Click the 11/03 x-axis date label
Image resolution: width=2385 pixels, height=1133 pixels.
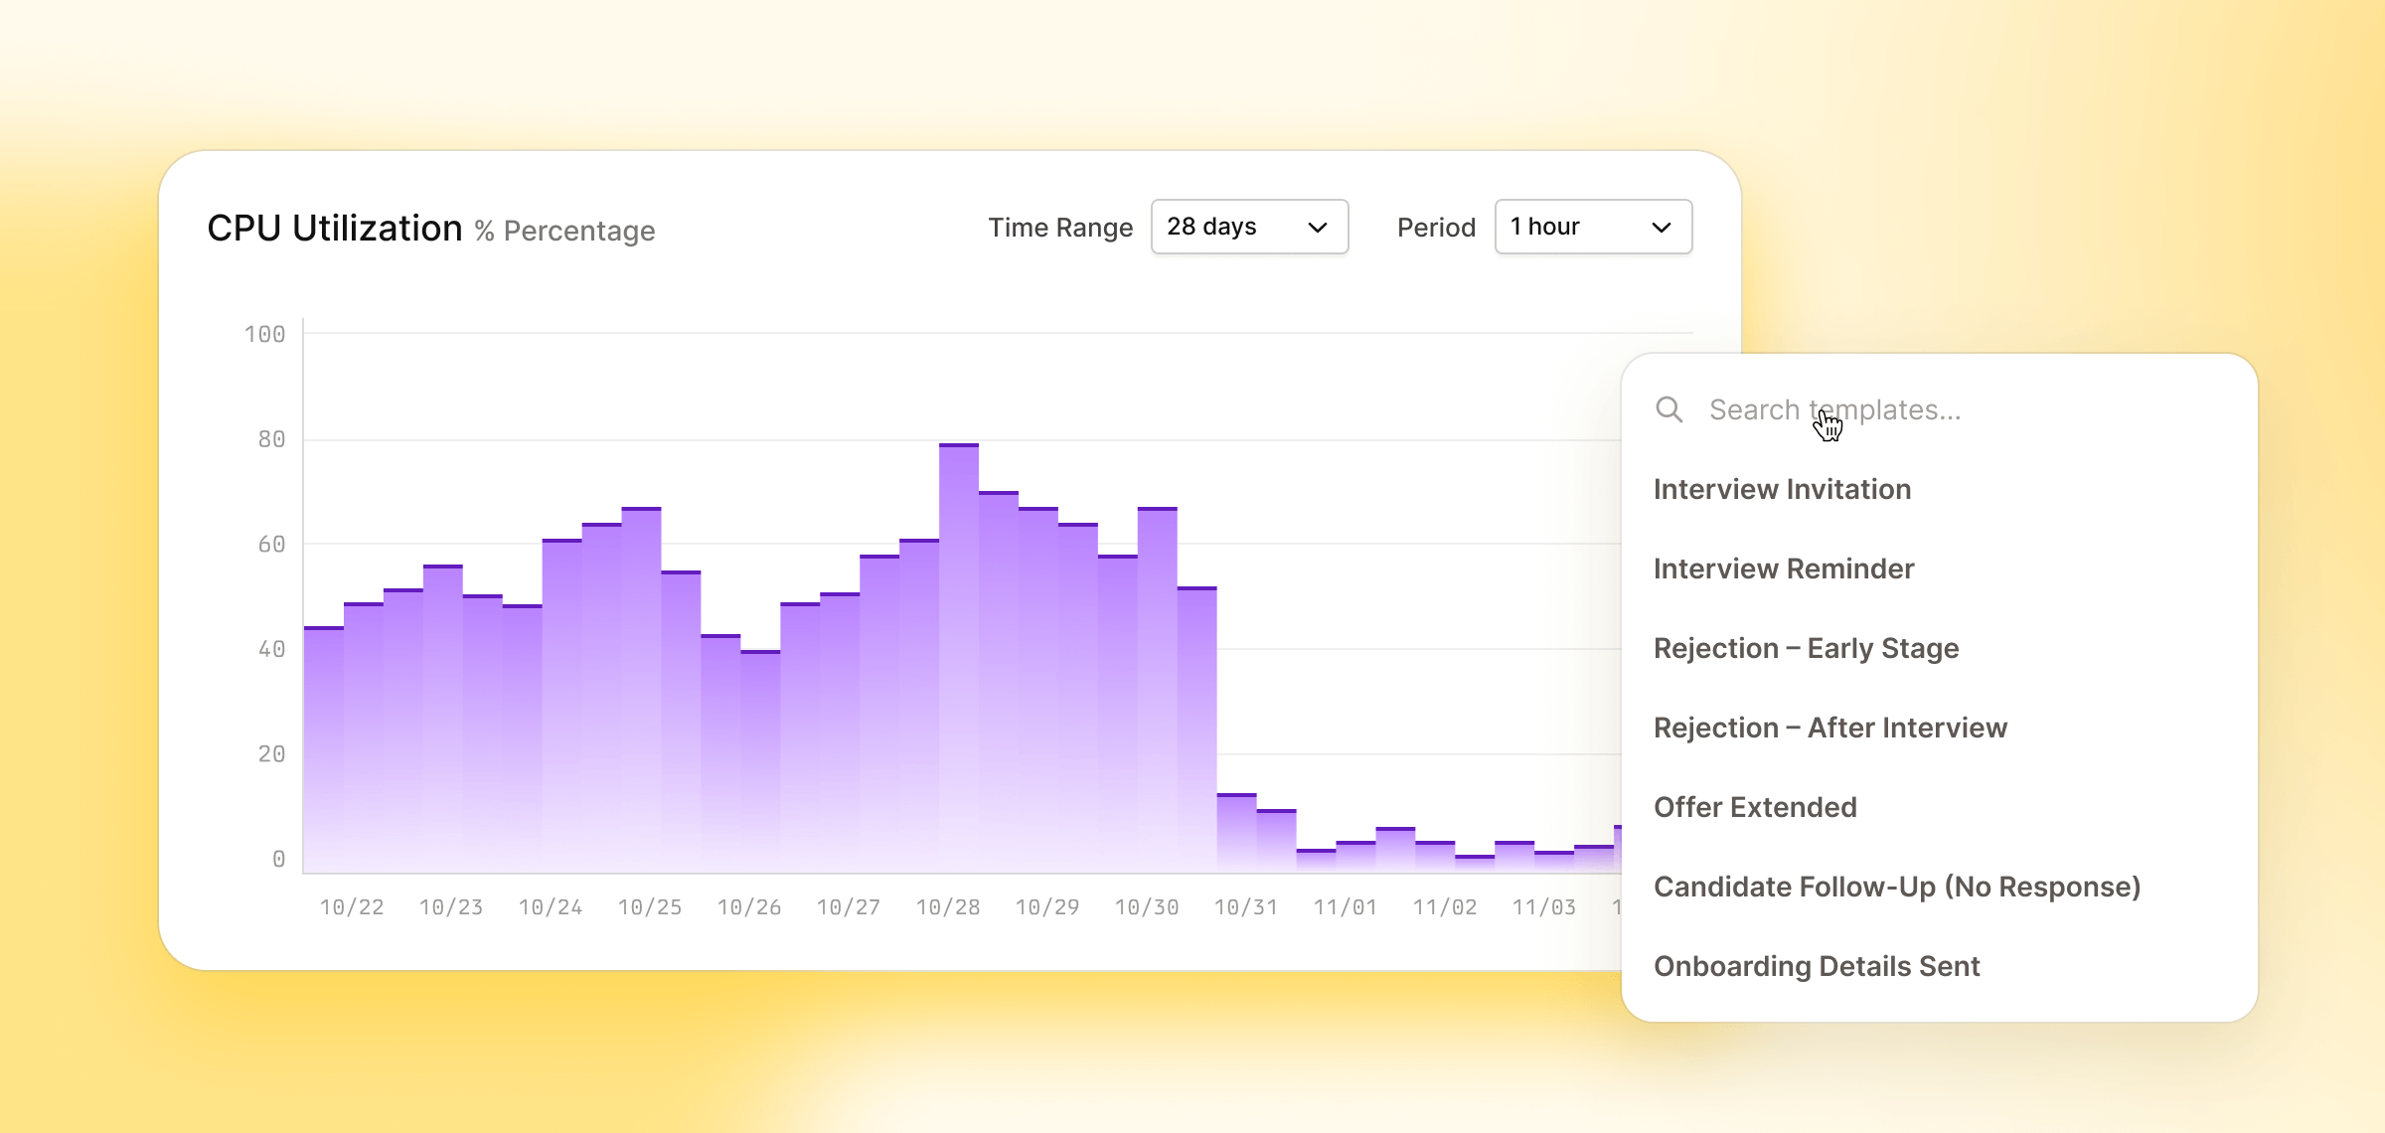click(1544, 907)
